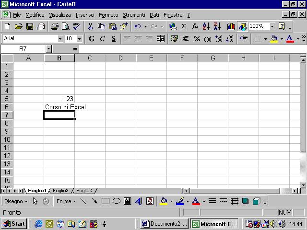Open the Office Assistant help icon
This screenshot has height=230, width=307.
(x=282, y=26)
